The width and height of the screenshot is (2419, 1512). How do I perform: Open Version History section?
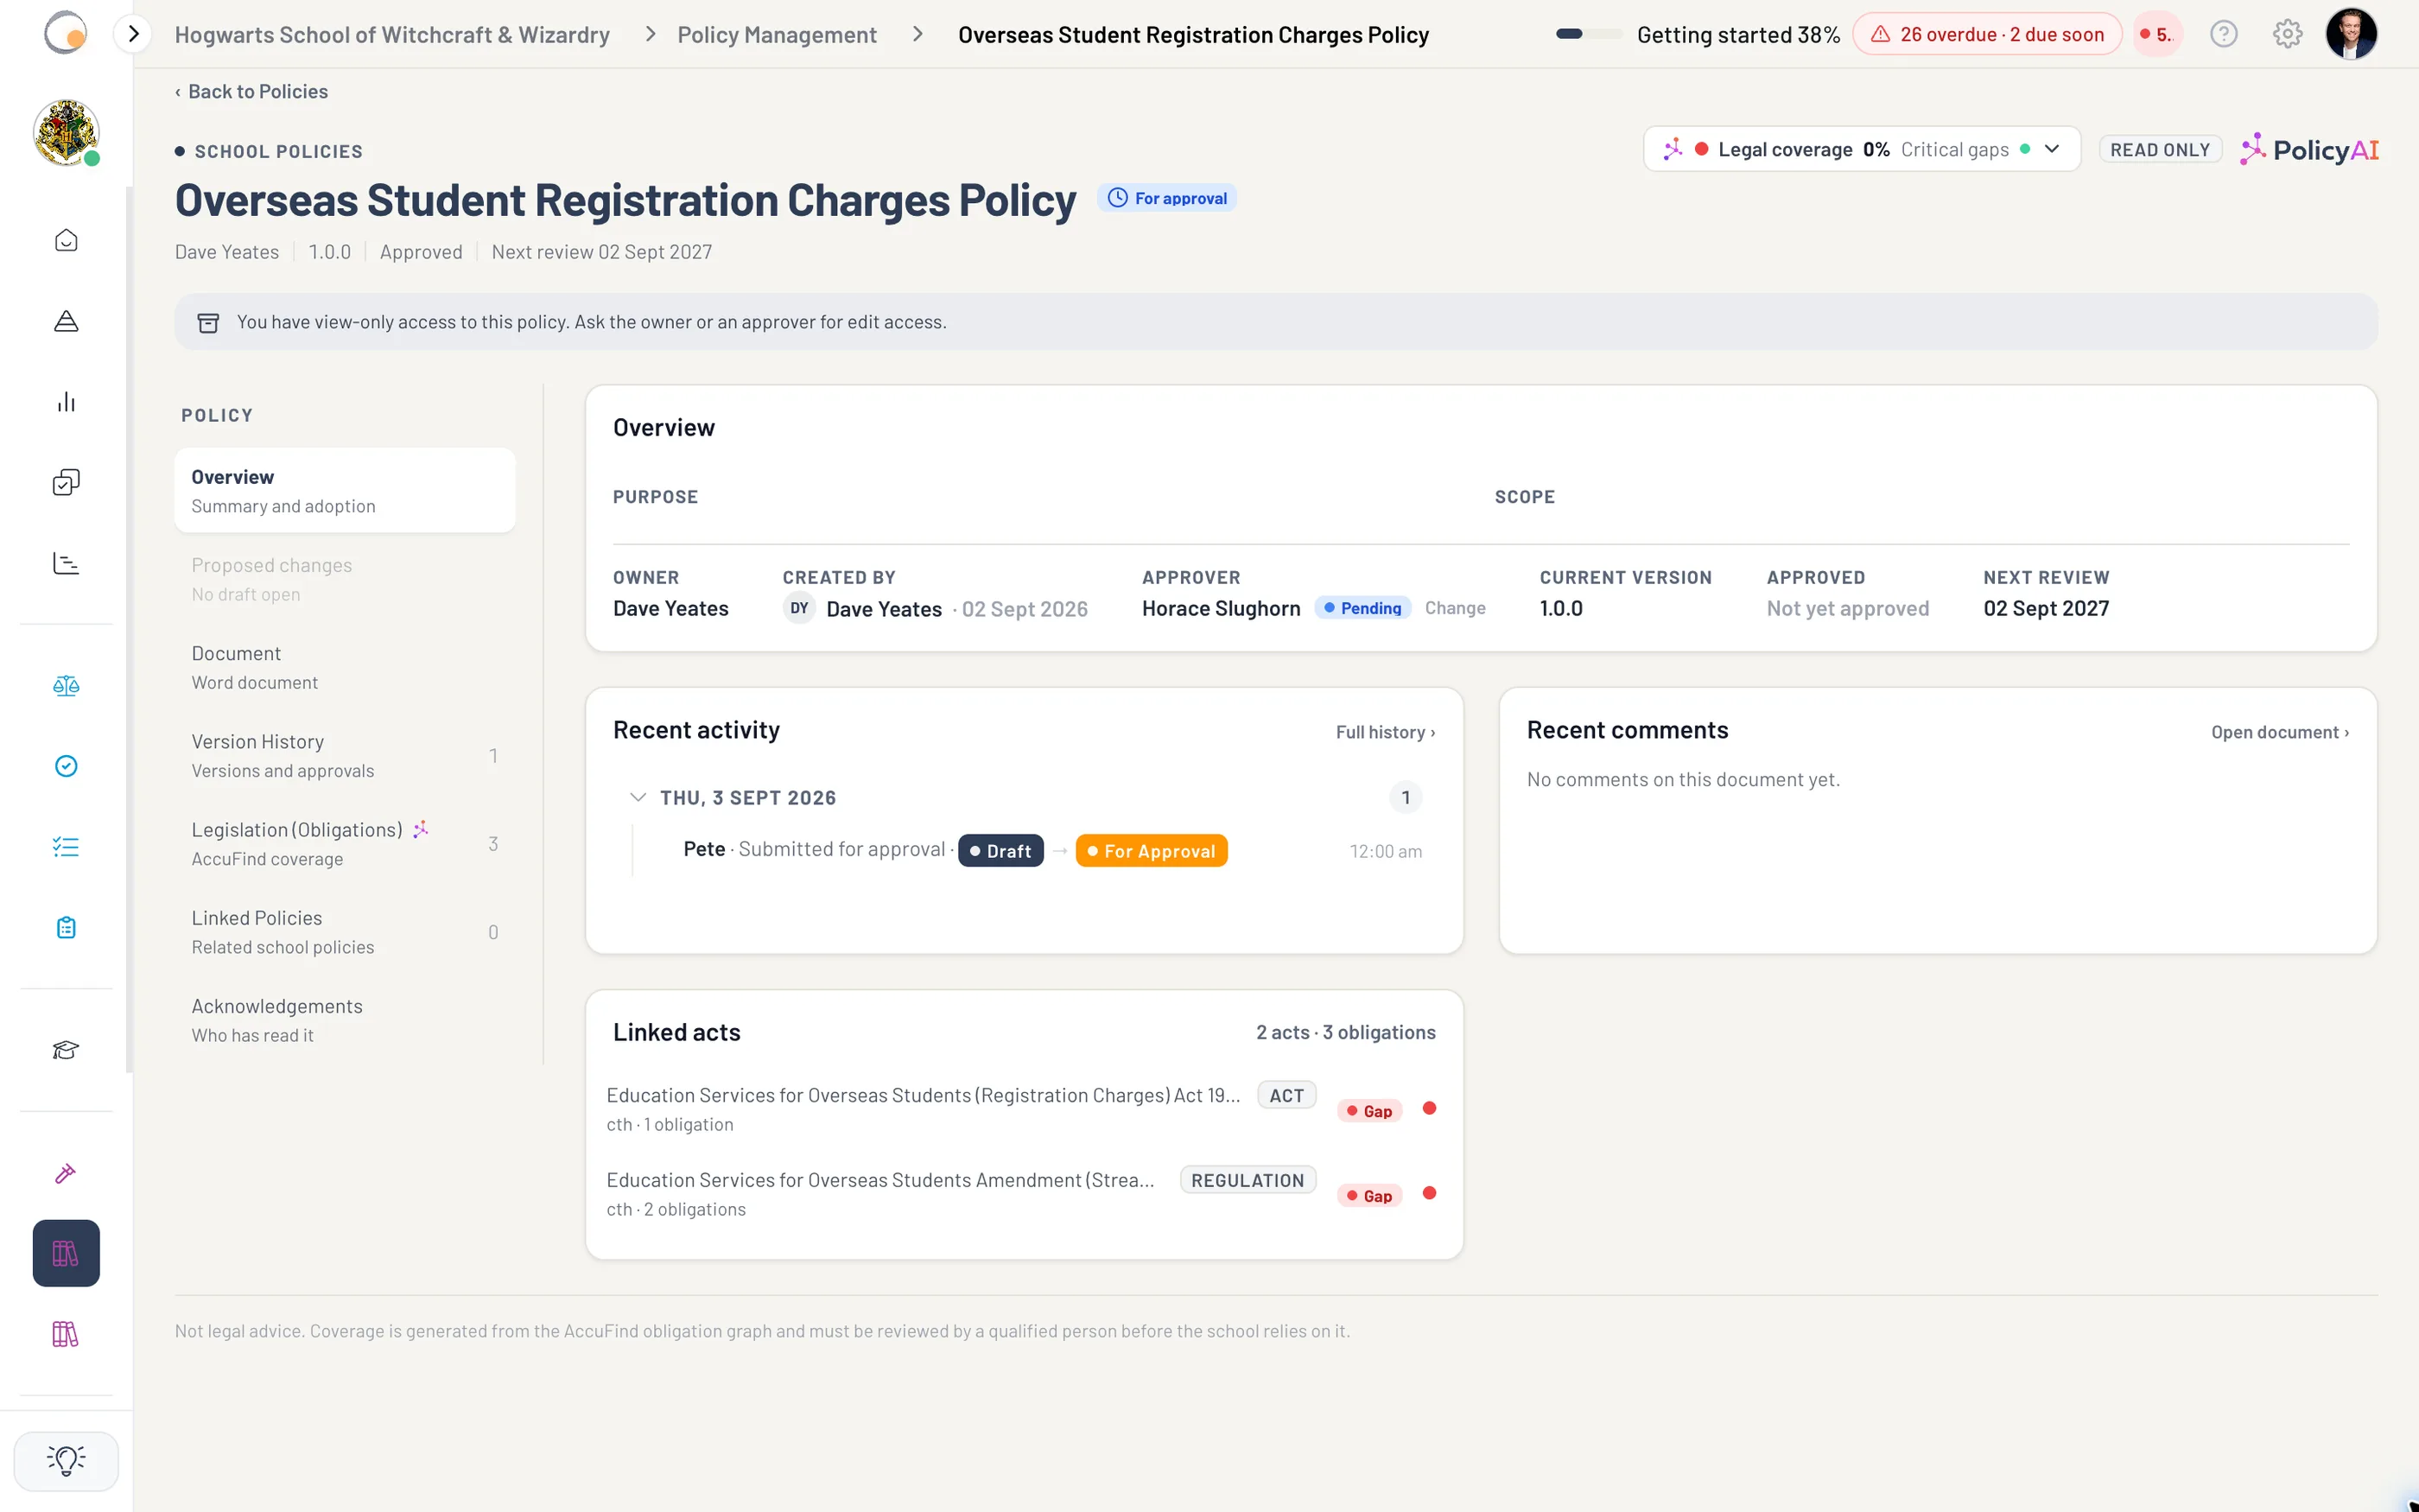point(345,755)
